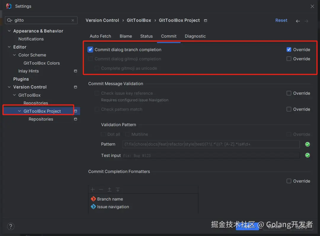Click project-level icon beside breadcrumb title

206,21
